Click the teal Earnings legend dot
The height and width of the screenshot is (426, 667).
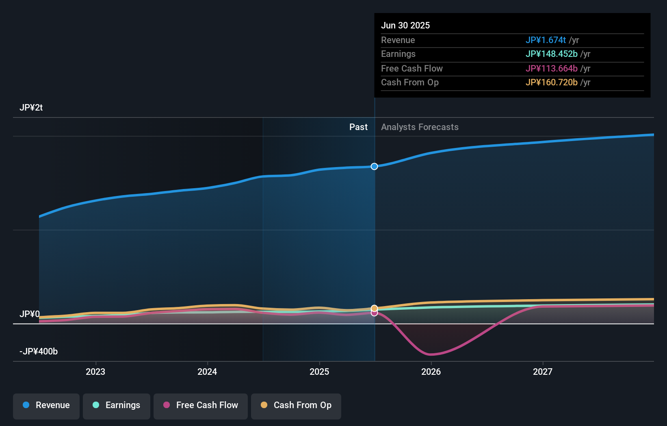coord(96,405)
